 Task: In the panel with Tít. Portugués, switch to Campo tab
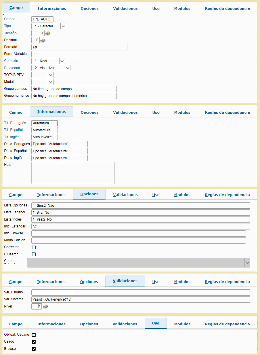(16, 112)
